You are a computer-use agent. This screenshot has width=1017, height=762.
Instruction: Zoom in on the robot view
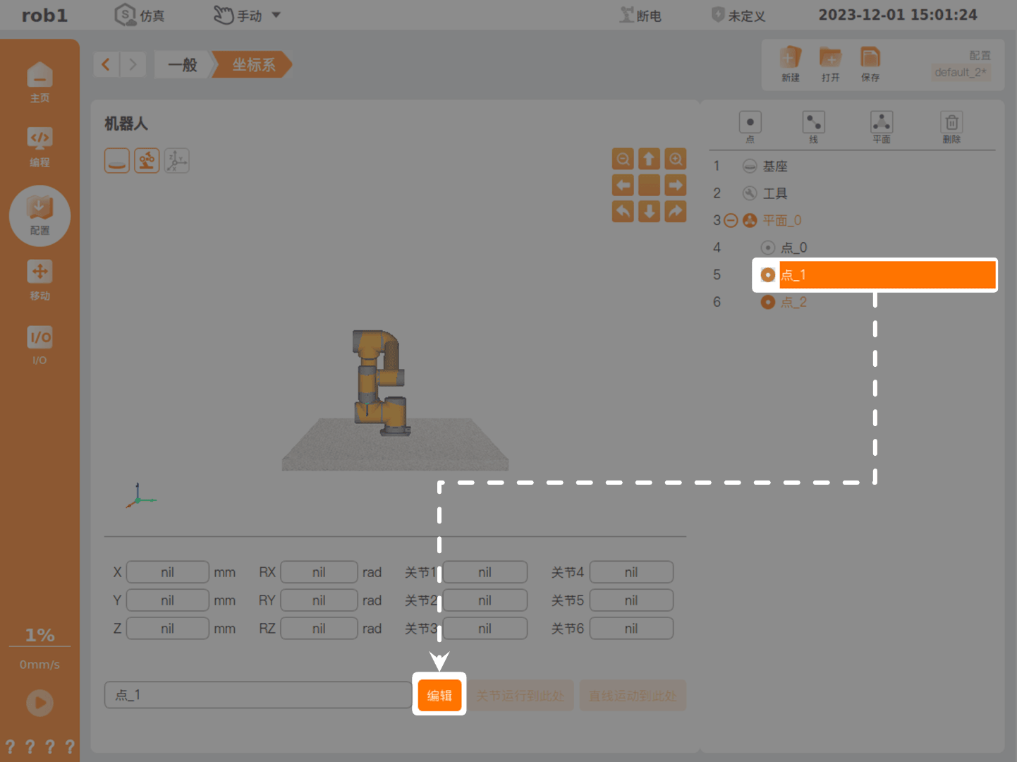click(676, 159)
